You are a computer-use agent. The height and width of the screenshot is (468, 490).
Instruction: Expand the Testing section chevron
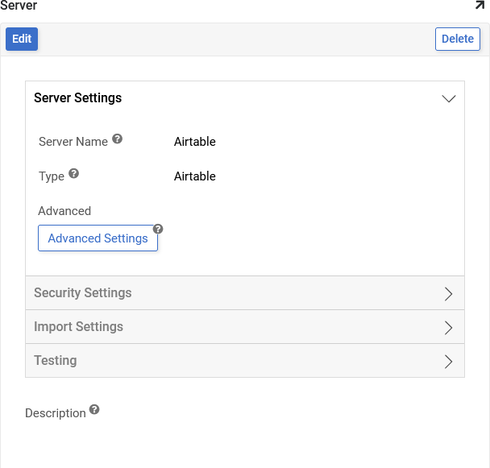[x=449, y=362]
